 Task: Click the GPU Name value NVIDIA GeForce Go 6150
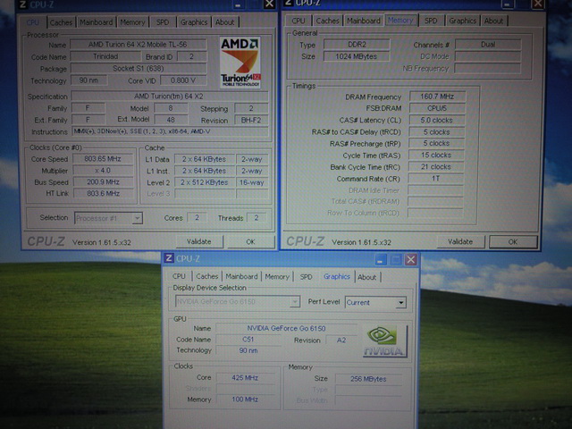286,328
